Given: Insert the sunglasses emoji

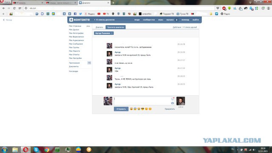Looking at the screenshot, I should point(143,109).
